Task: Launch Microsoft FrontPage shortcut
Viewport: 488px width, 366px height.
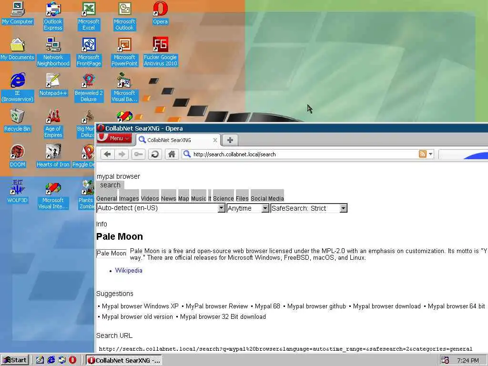Action: tap(89, 51)
